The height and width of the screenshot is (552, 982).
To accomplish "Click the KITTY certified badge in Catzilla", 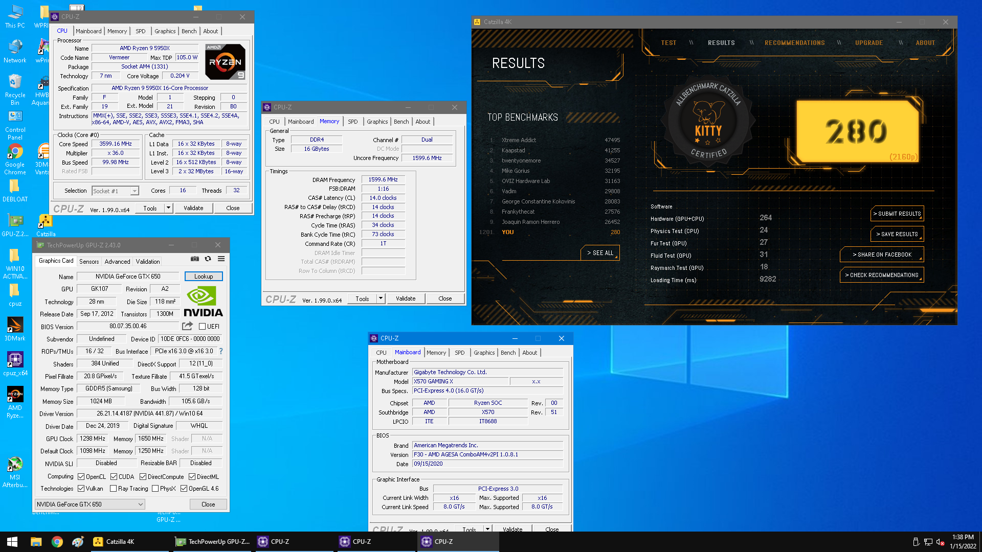I will [708, 121].
